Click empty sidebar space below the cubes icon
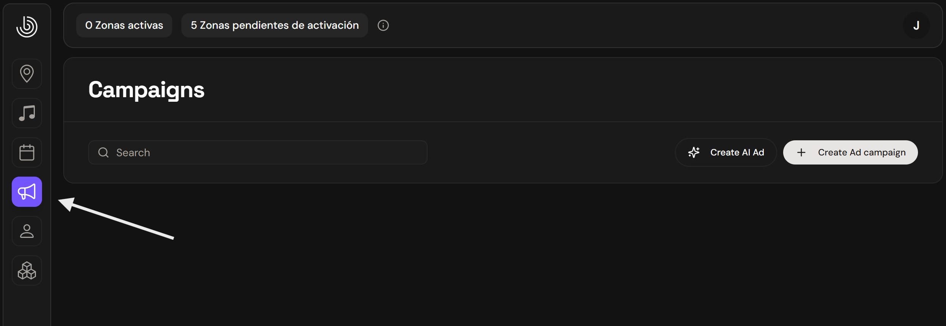The height and width of the screenshot is (326, 946). [27, 306]
